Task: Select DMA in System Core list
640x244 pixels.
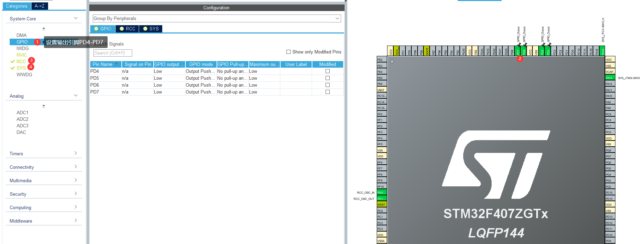Action: (x=21, y=35)
